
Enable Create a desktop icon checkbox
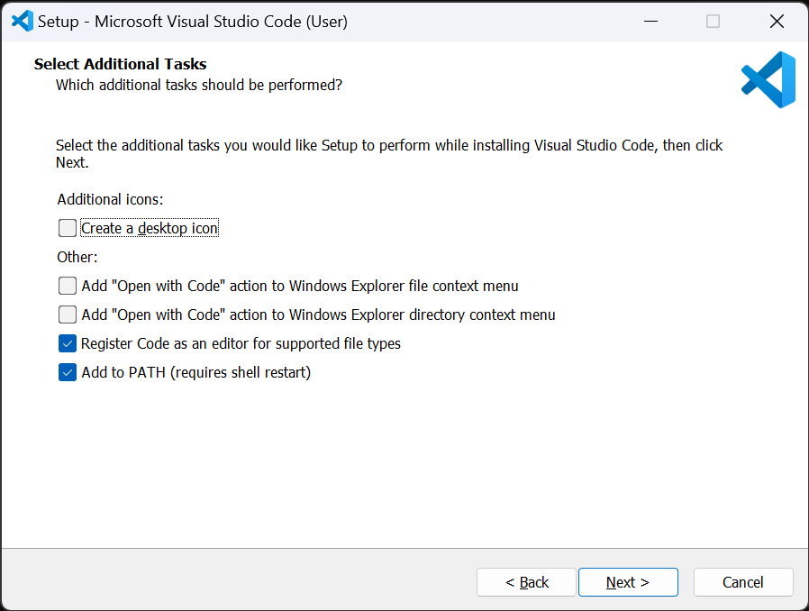(68, 228)
